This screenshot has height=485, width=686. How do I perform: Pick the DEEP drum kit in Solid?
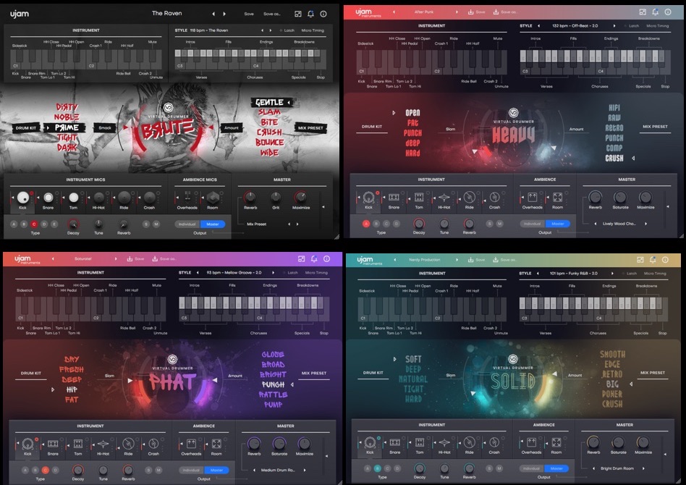click(x=413, y=368)
